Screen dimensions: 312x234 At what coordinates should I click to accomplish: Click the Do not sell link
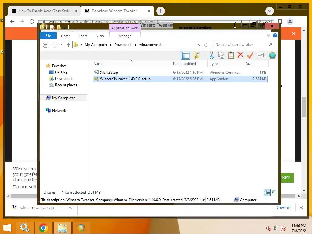point(25,187)
